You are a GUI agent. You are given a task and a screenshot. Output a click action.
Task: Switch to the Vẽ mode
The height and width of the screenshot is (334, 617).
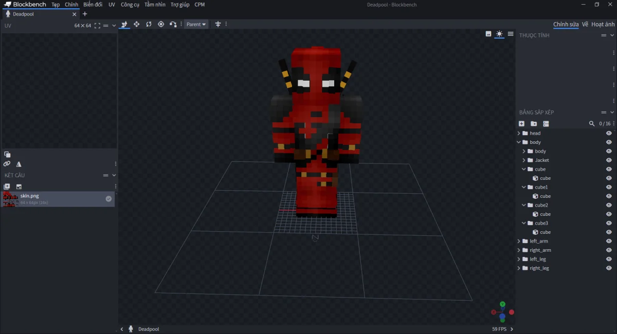pyautogui.click(x=585, y=24)
